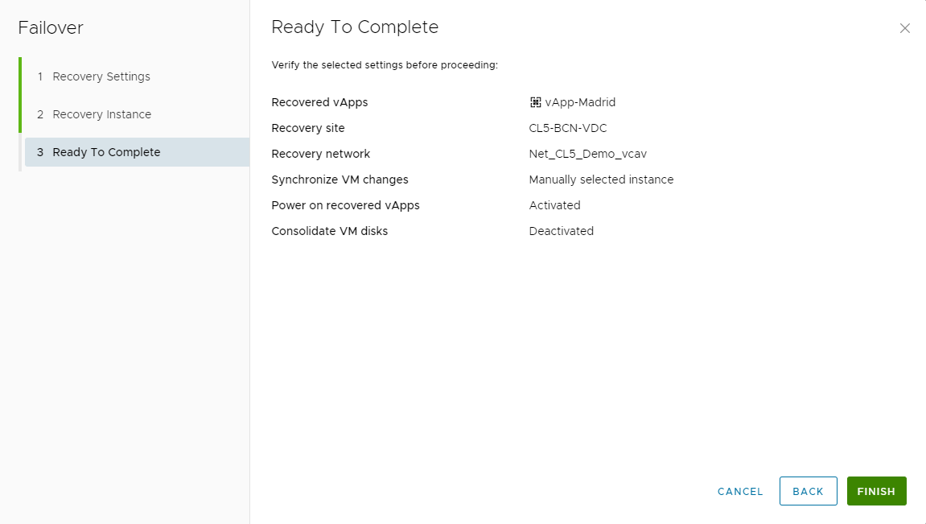This screenshot has height=524, width=926.
Task: Click the green FINISH button
Action: pyautogui.click(x=876, y=492)
